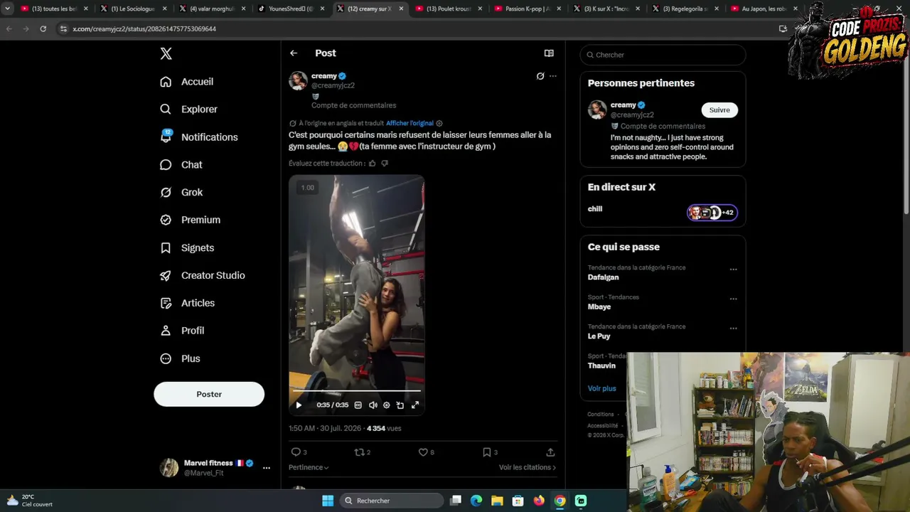Click the browser address bar
This screenshot has width=910, height=512.
coord(412,28)
